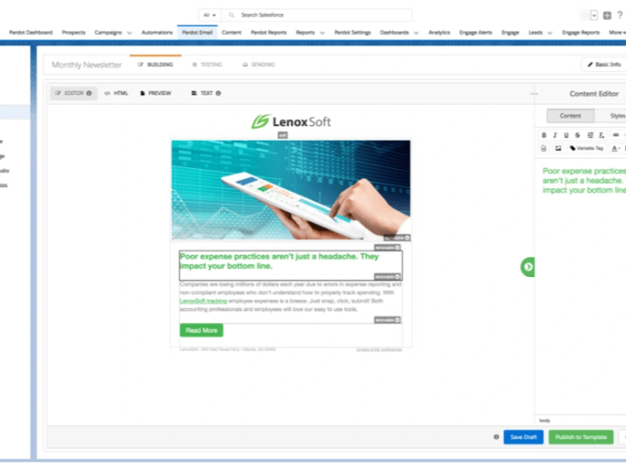Apply underline formatting in Content Editor
Image resolution: width=626 pixels, height=469 pixels.
tap(566, 135)
